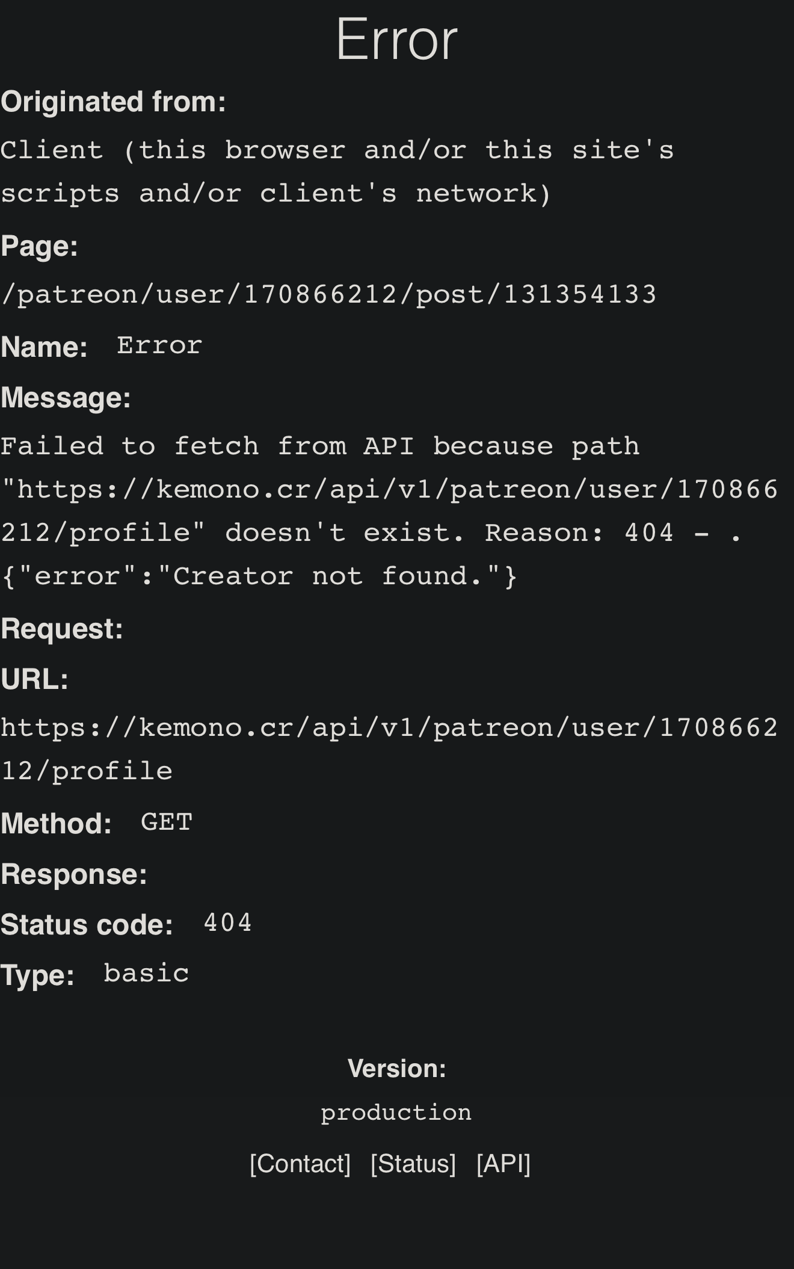Click the 'Client (this browser' origin text
Viewport: 794px width, 1269px height.
click(x=337, y=150)
